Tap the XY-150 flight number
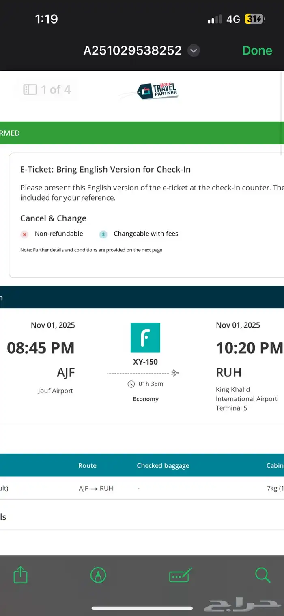 point(145,362)
